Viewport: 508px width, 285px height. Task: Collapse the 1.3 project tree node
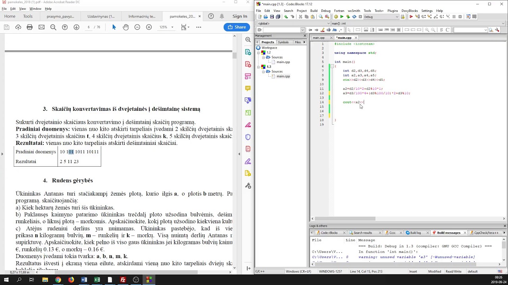(x=258, y=67)
